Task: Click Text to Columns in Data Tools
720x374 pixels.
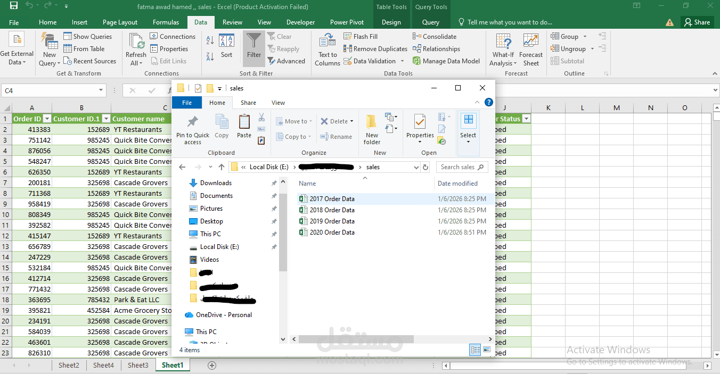Action: [328, 49]
